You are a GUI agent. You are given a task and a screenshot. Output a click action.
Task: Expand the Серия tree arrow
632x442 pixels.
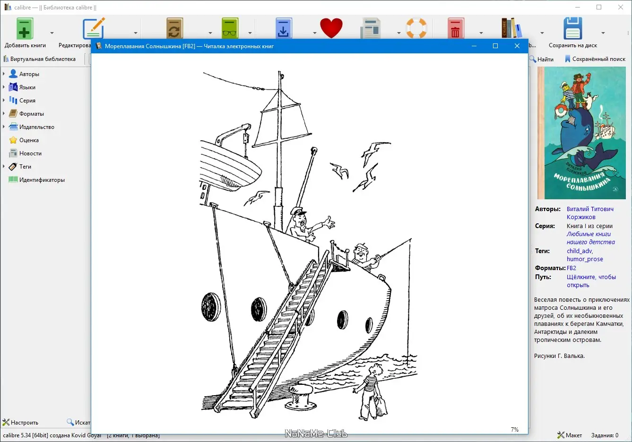pos(4,101)
